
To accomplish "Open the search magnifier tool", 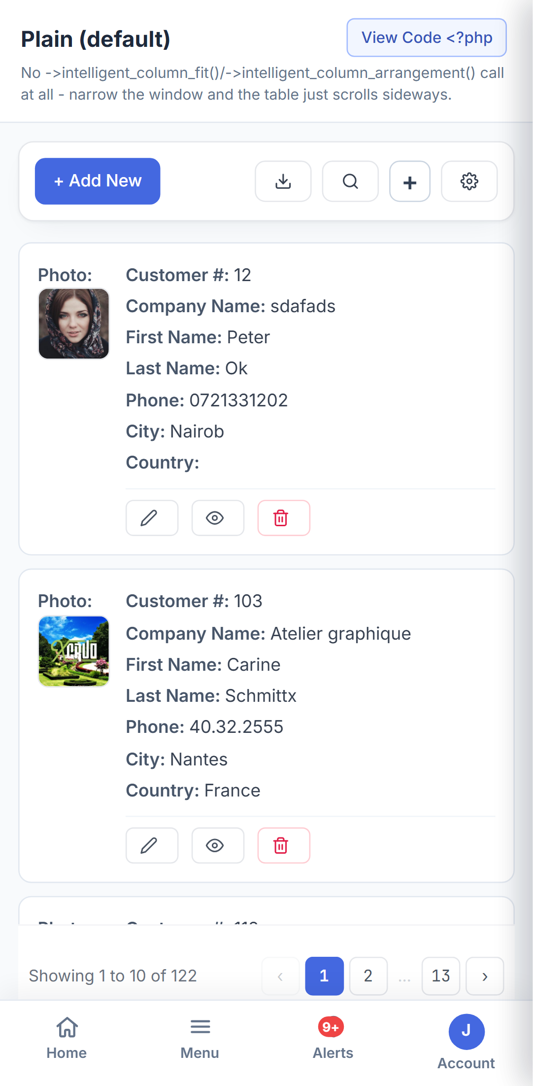I will [350, 181].
